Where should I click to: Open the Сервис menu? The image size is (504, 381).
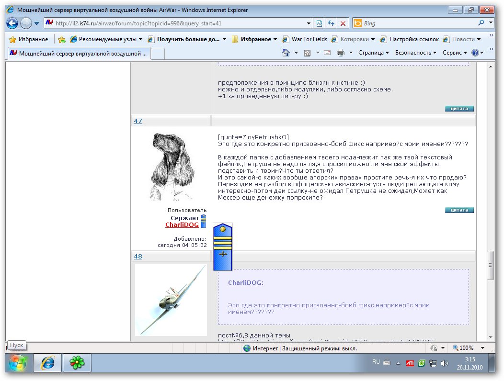point(455,53)
